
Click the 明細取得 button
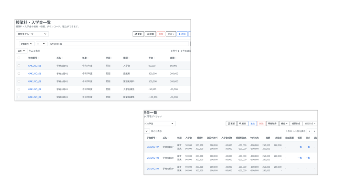coord(272,124)
